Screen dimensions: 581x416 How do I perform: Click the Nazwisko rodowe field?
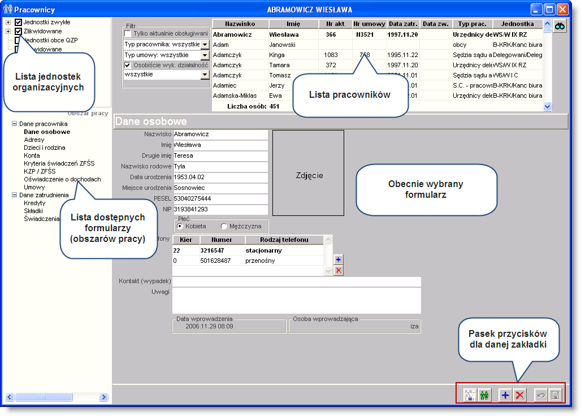(220, 167)
